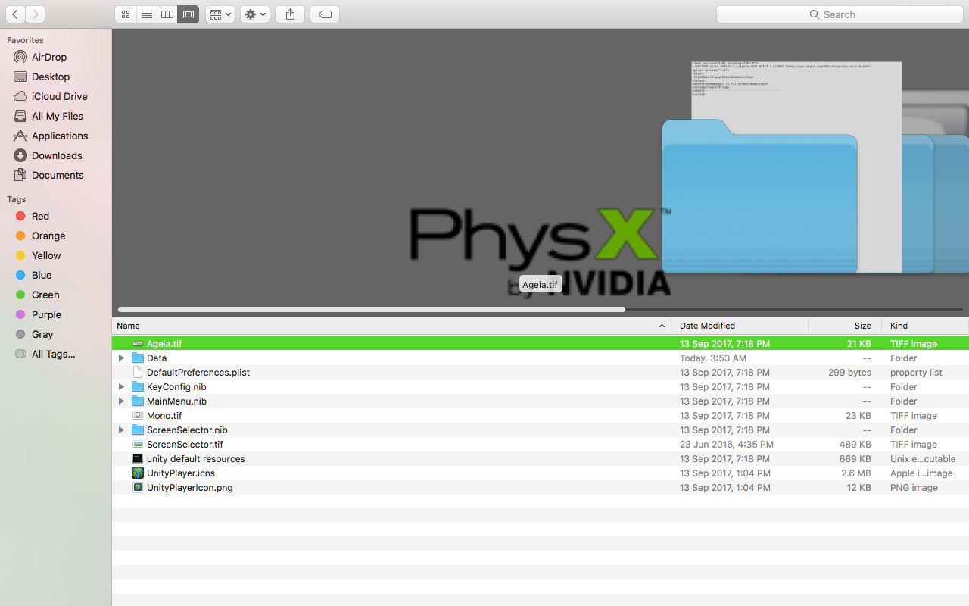
Task: Select the MainMenu.nib row
Action: pyautogui.click(x=541, y=401)
